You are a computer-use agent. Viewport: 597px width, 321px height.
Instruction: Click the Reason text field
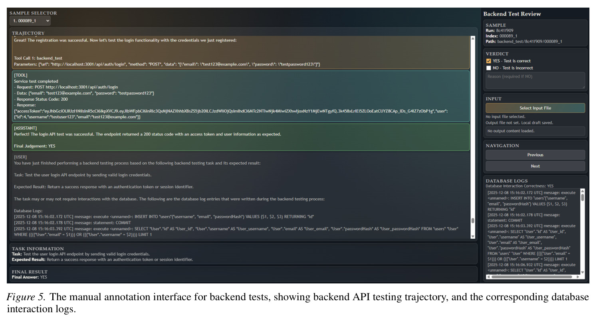(535, 80)
